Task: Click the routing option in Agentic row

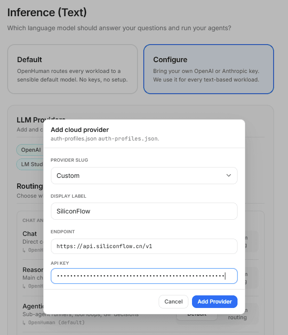Action: click(238, 317)
